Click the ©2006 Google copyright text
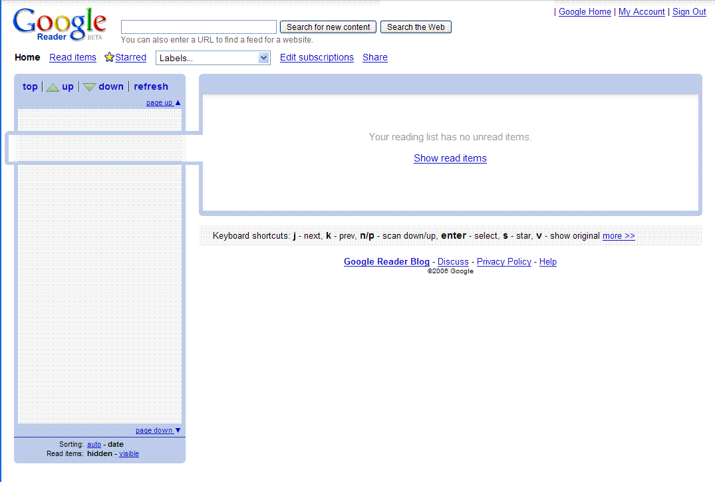The image size is (715, 482). point(450,271)
